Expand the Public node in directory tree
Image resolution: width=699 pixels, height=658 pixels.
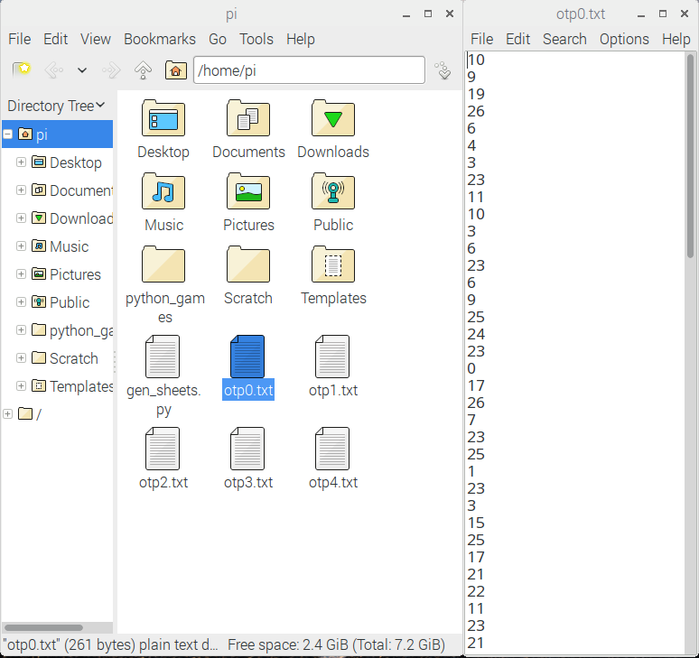(x=21, y=302)
